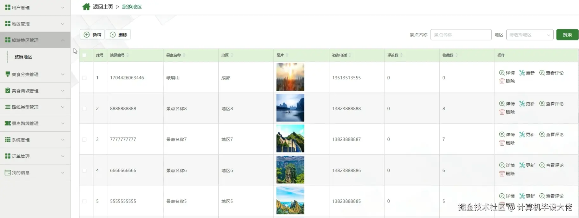Expand 美食商城管理 menu chevron

coord(63,91)
